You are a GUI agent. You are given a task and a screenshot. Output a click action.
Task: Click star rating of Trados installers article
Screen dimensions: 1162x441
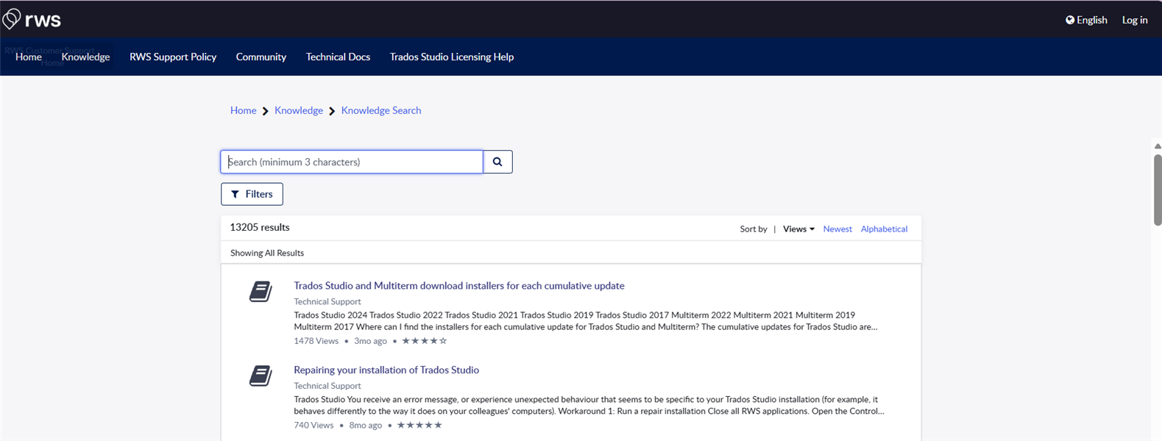point(425,341)
